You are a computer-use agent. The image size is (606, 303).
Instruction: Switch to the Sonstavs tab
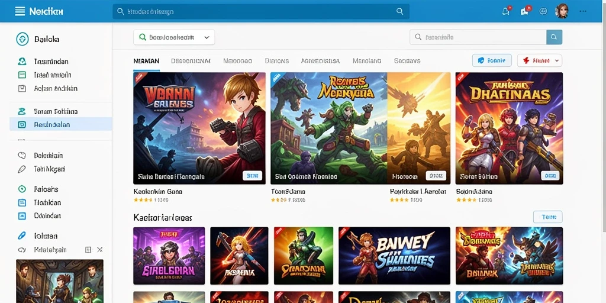click(x=407, y=61)
